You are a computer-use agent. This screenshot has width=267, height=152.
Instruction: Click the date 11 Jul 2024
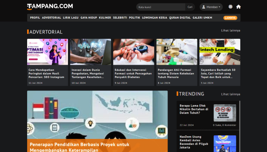pyautogui.click(x=36, y=83)
